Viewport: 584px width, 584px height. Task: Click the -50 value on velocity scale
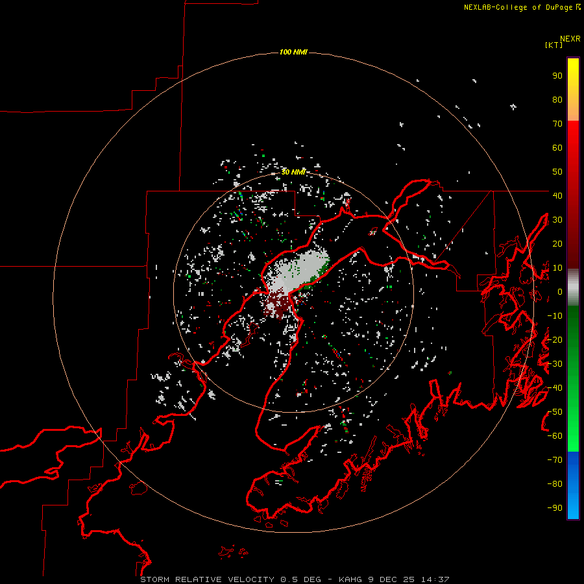[x=555, y=412]
